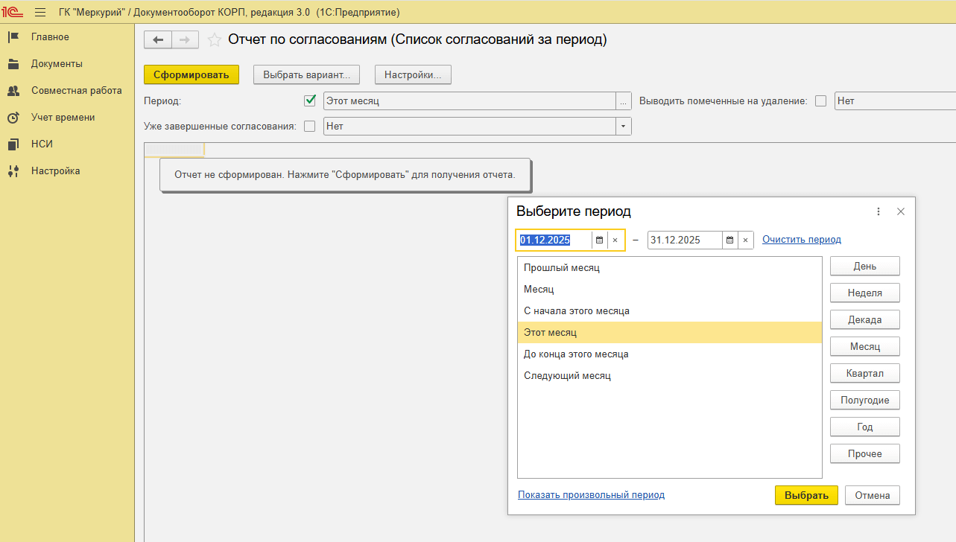The width and height of the screenshot is (956, 542).
Task: Click 'Показать произвольный период' link
Action: click(591, 495)
